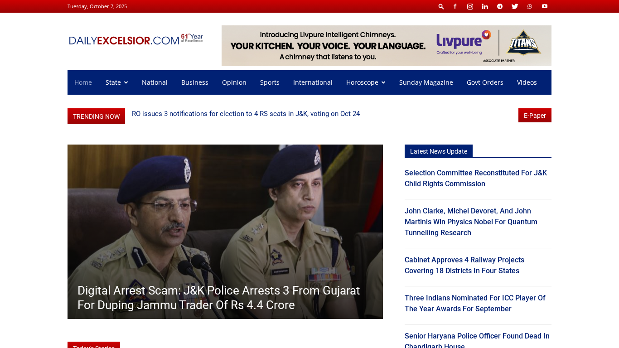The width and height of the screenshot is (619, 348).
Task: Visit the Twitter bird icon
Action: tap(515, 6)
